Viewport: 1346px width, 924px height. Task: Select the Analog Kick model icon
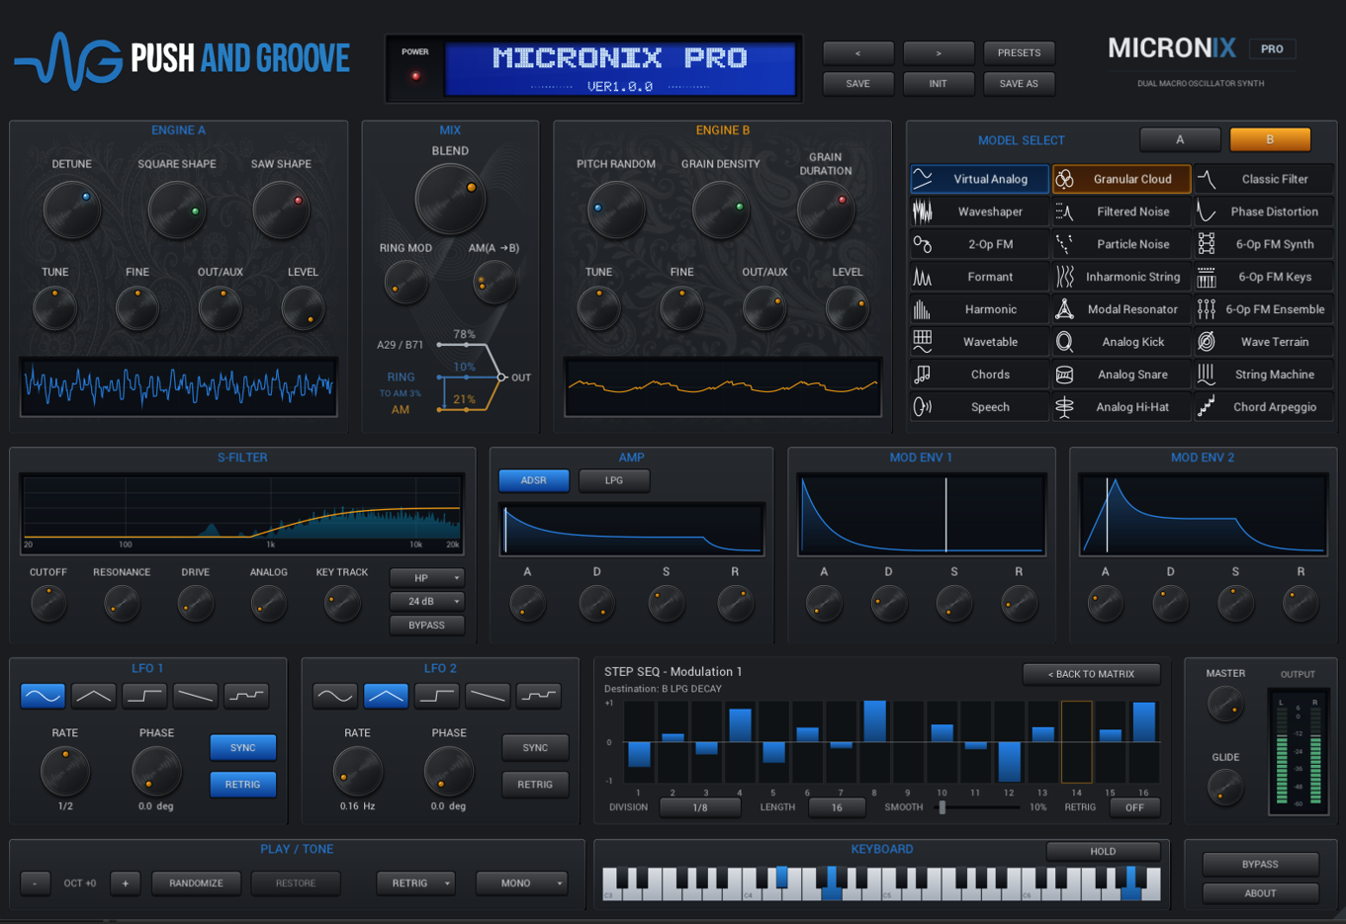point(1065,342)
